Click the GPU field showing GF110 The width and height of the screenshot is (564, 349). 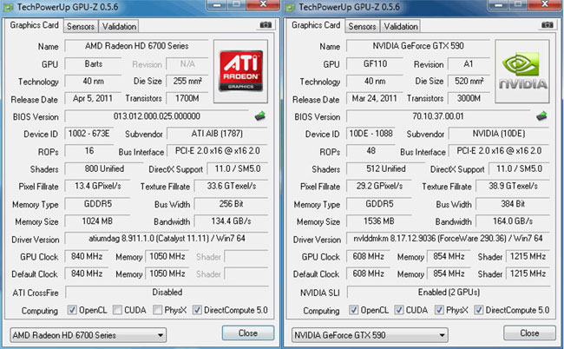coord(375,64)
